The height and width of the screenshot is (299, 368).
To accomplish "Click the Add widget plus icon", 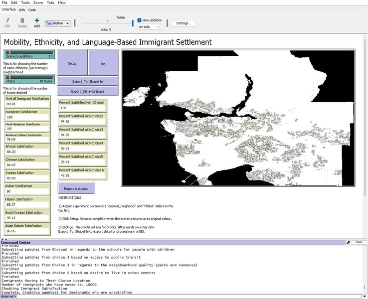I will click(x=37, y=20).
